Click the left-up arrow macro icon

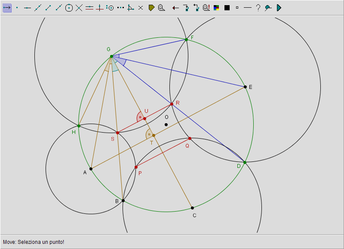click(x=196, y=8)
